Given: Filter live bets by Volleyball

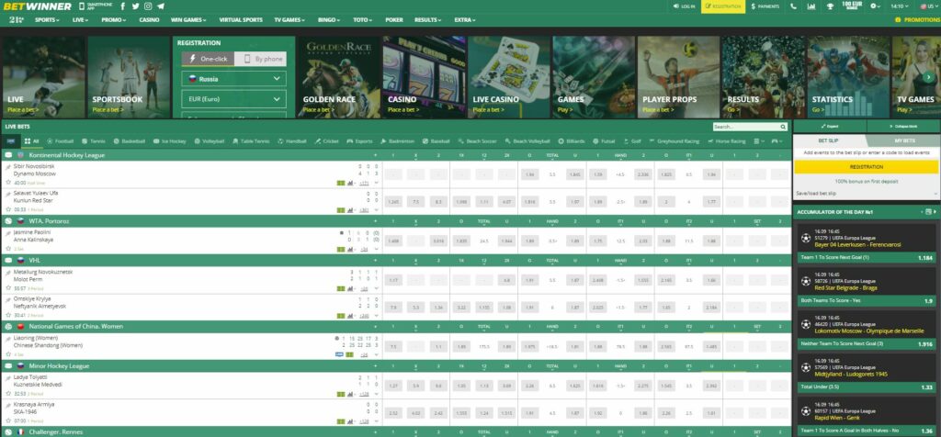Looking at the screenshot, I should click(x=209, y=141).
